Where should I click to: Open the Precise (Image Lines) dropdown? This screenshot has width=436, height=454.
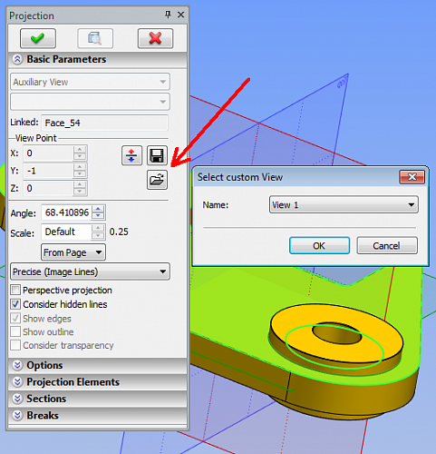(90, 271)
